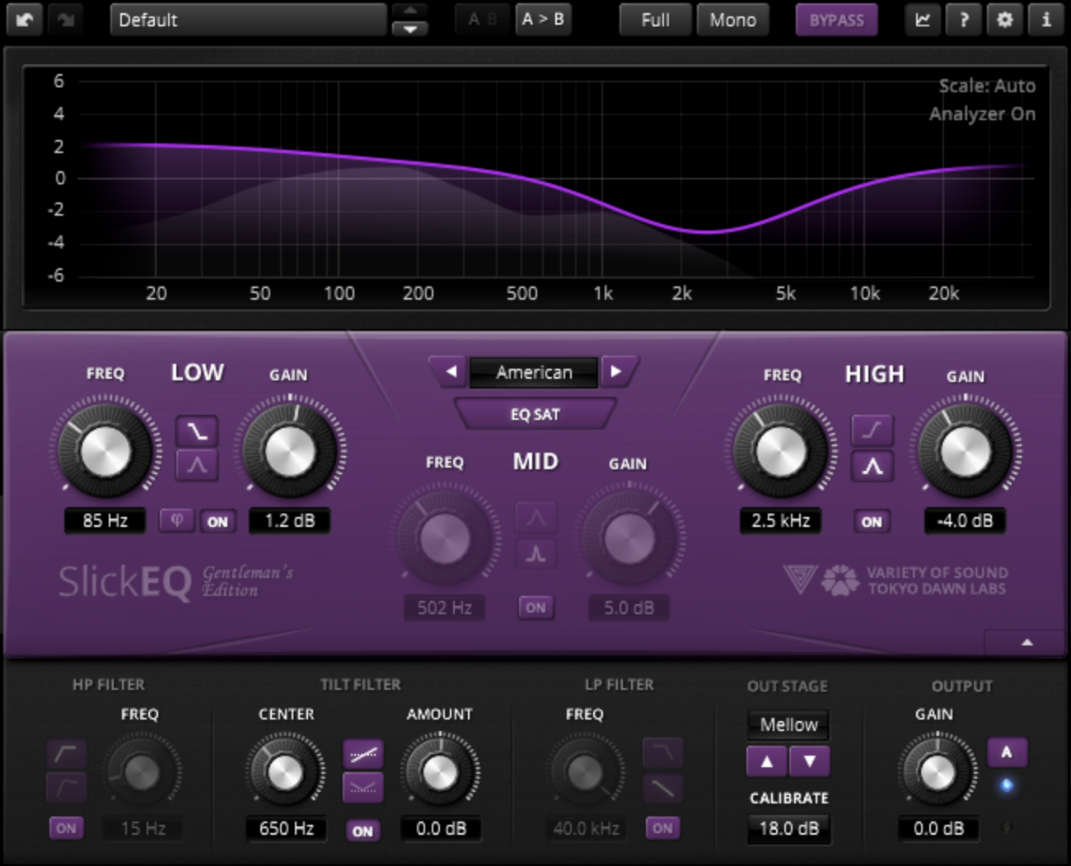Select narrow bell shape for MID band

[535, 553]
